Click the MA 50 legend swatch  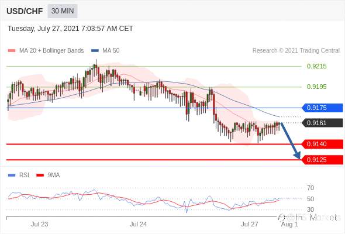[95, 51]
